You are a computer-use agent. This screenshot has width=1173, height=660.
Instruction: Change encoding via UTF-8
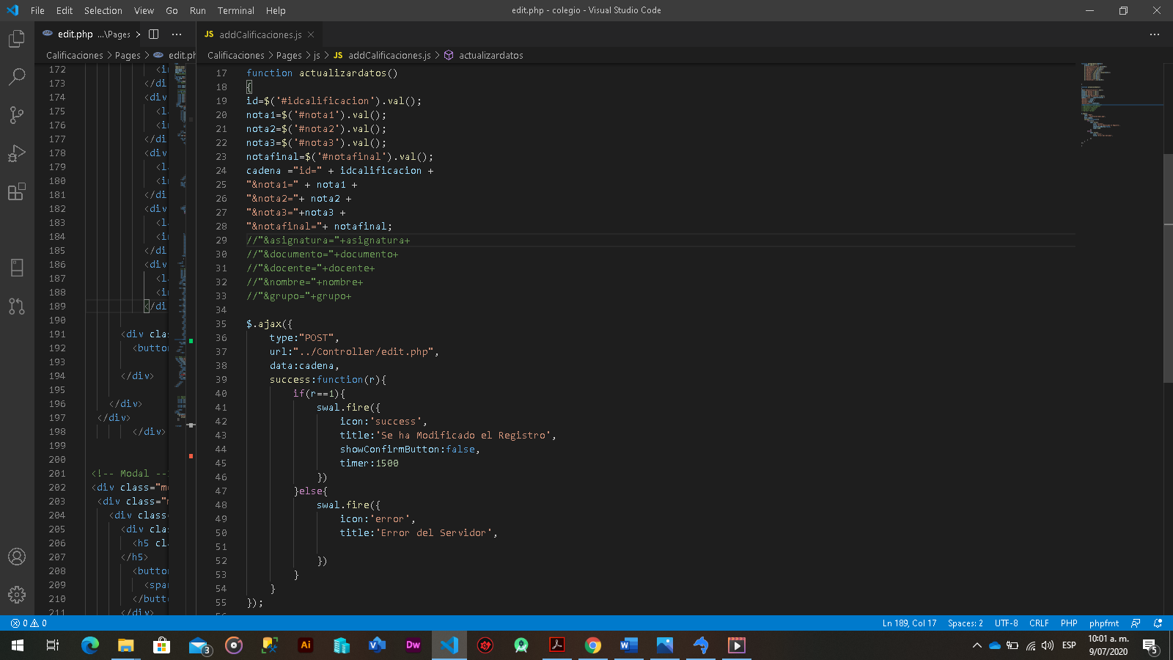pyautogui.click(x=1007, y=623)
